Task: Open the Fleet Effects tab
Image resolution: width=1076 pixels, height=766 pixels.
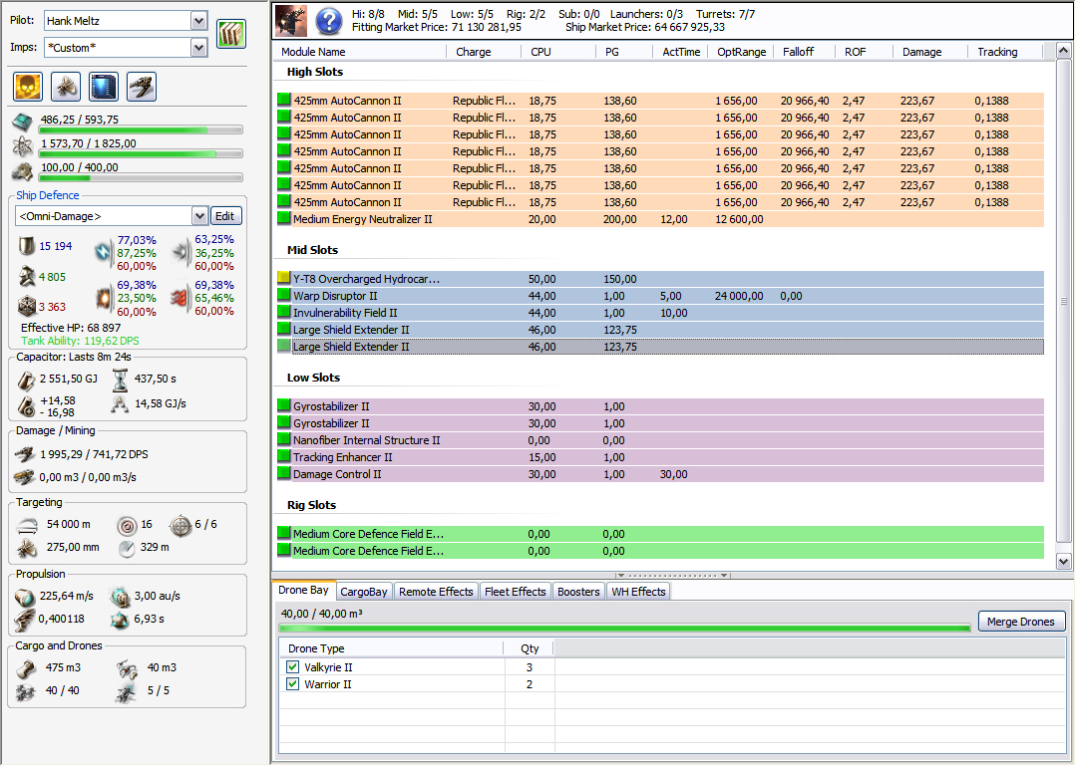Action: click(515, 592)
